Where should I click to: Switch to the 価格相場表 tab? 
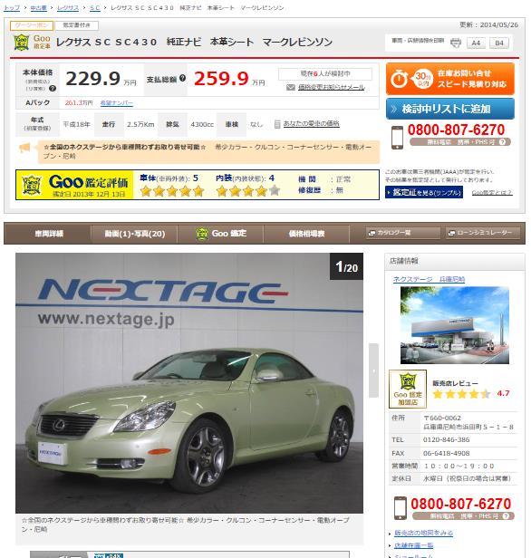(306, 234)
